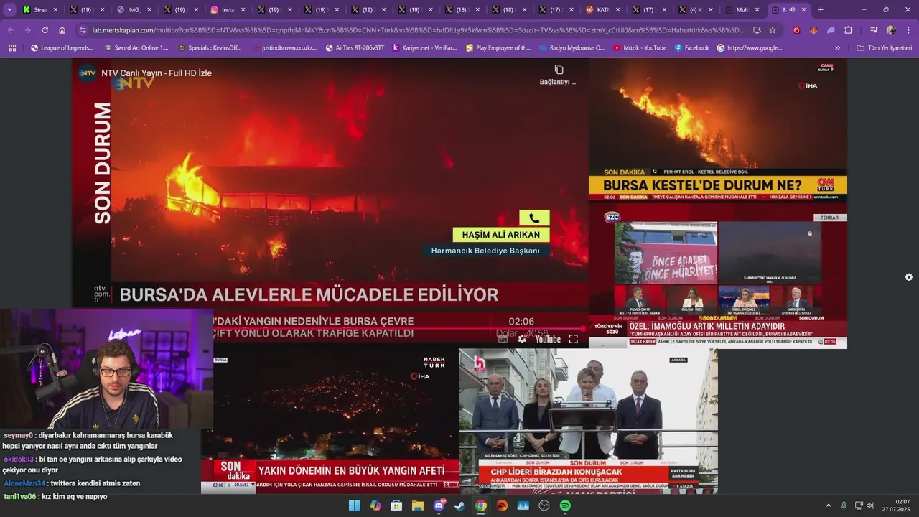The image size is (919, 517).
Task: Open the Specials : KevinsOff bookmark
Action: tap(210, 48)
